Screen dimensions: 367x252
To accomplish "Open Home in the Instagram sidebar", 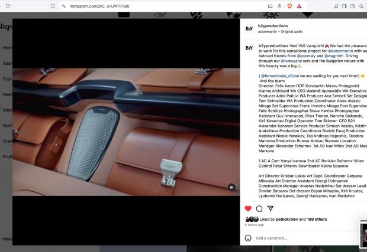I will coord(8,48).
